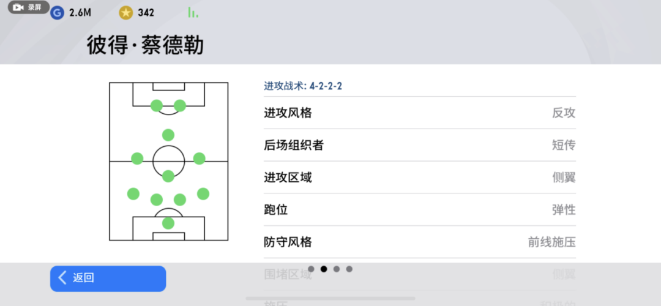Open the 进攻区域 setting showing 侧翼
Image resolution: width=661 pixels, height=306 pixels.
419,178
